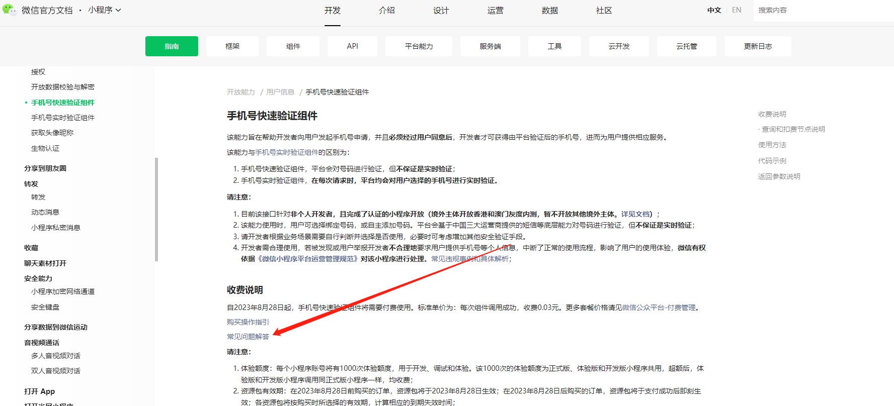Open the 小程序 dropdown in header
Image resolution: width=894 pixels, height=406 pixels.
click(105, 10)
